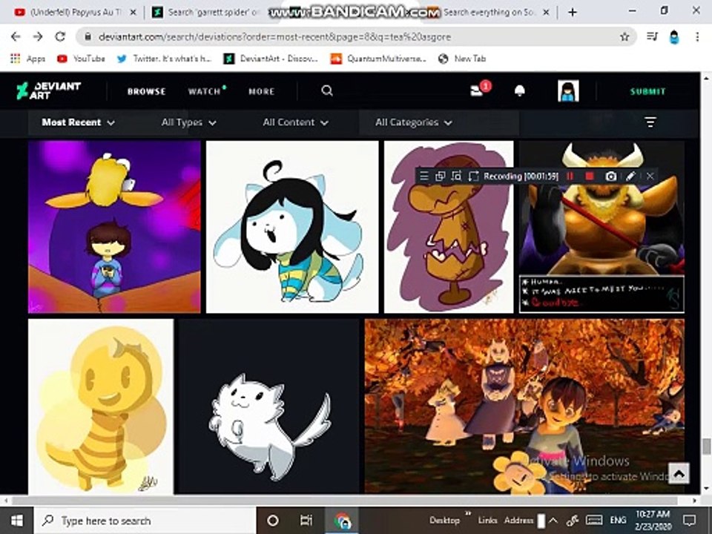712x534 pixels.
Task: Open the DeviantArt search magnifier
Action: (327, 90)
